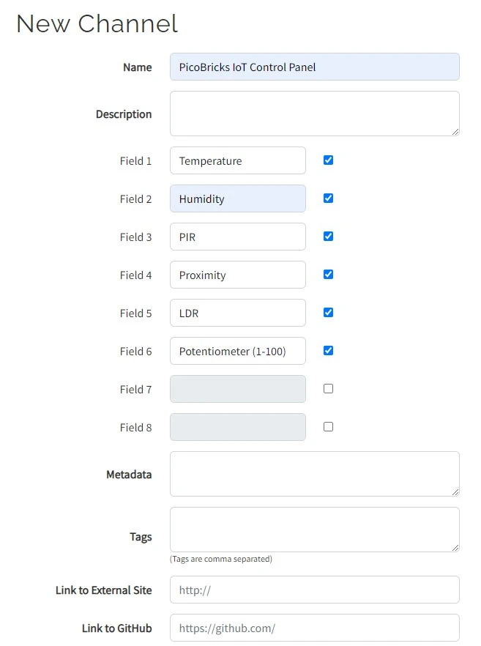481x646 pixels.
Task: Uncheck the Field 1 Temperature checkbox
Action: 328,160
